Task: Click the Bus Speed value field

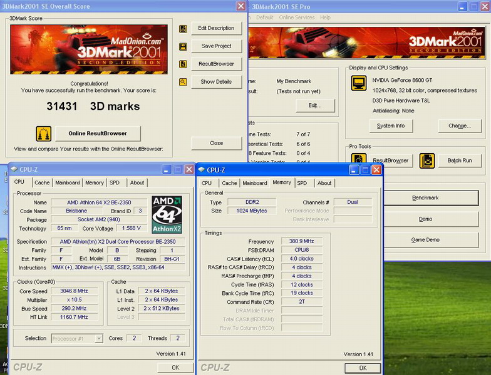Action: tap(74, 309)
